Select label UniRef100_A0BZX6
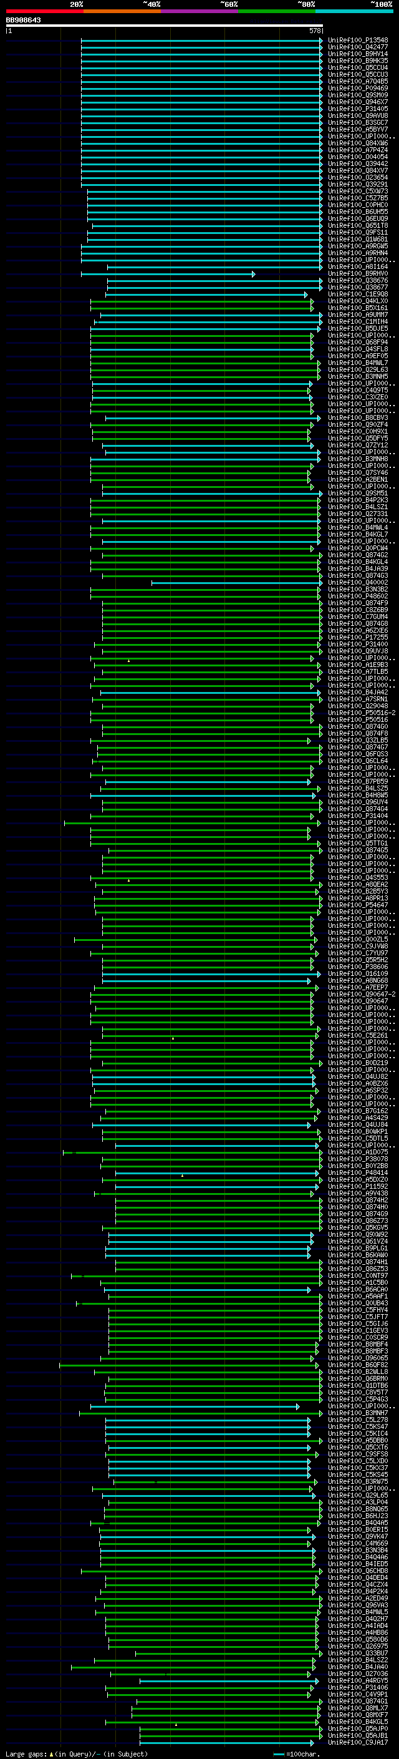 tap(358, 1084)
